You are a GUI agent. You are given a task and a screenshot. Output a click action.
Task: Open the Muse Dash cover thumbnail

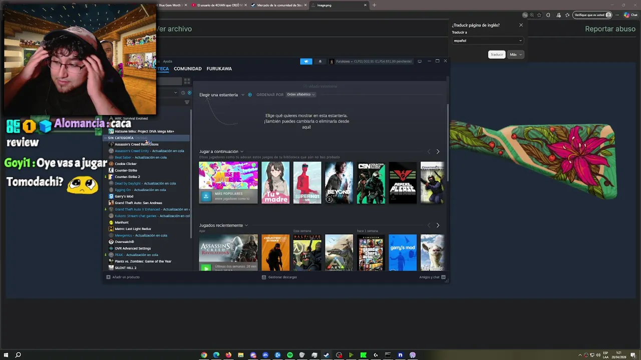pos(228,175)
